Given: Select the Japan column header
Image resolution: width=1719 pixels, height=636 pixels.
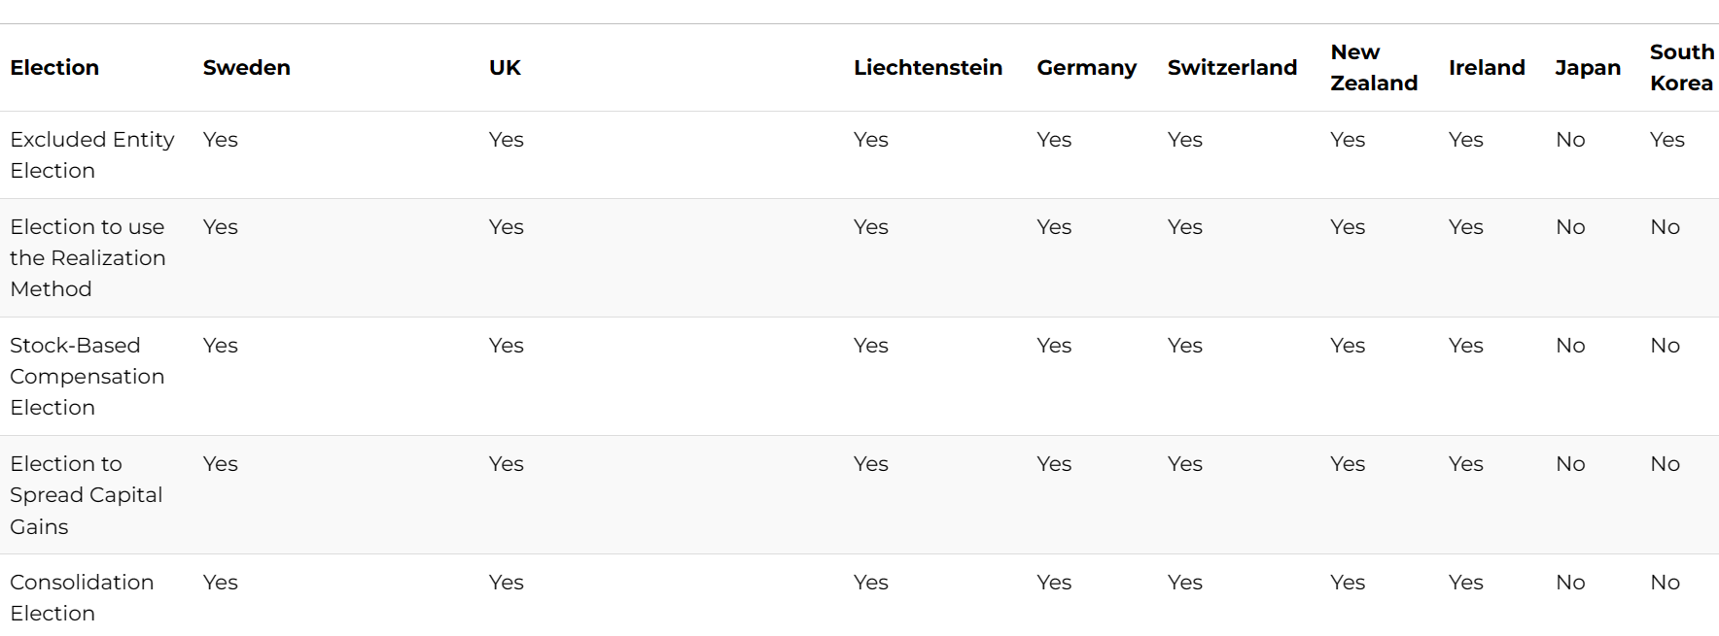Looking at the screenshot, I should click(x=1588, y=68).
